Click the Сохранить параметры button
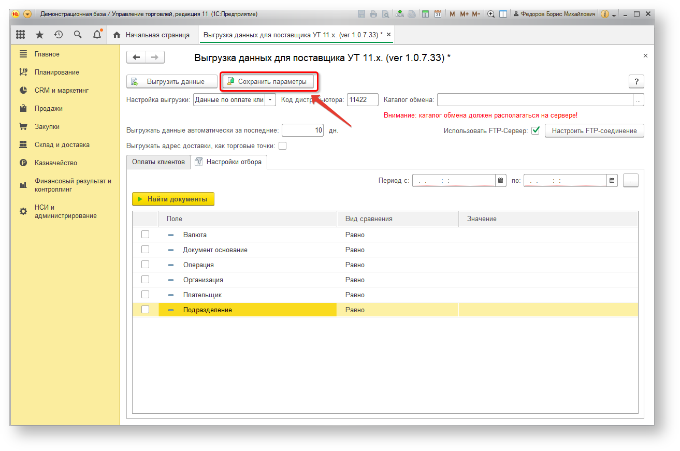 [268, 81]
